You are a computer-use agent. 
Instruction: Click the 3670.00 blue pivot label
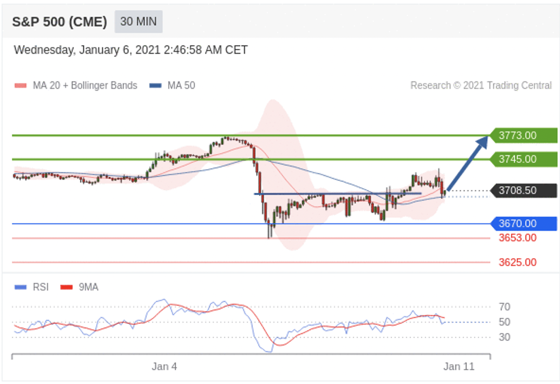(x=523, y=224)
